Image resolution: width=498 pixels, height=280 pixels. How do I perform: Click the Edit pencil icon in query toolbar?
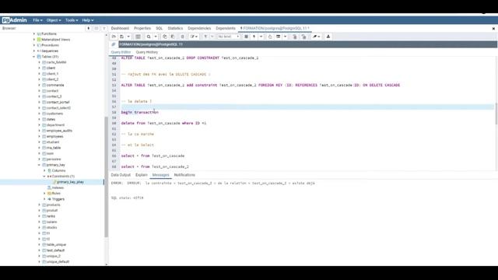coord(192,37)
